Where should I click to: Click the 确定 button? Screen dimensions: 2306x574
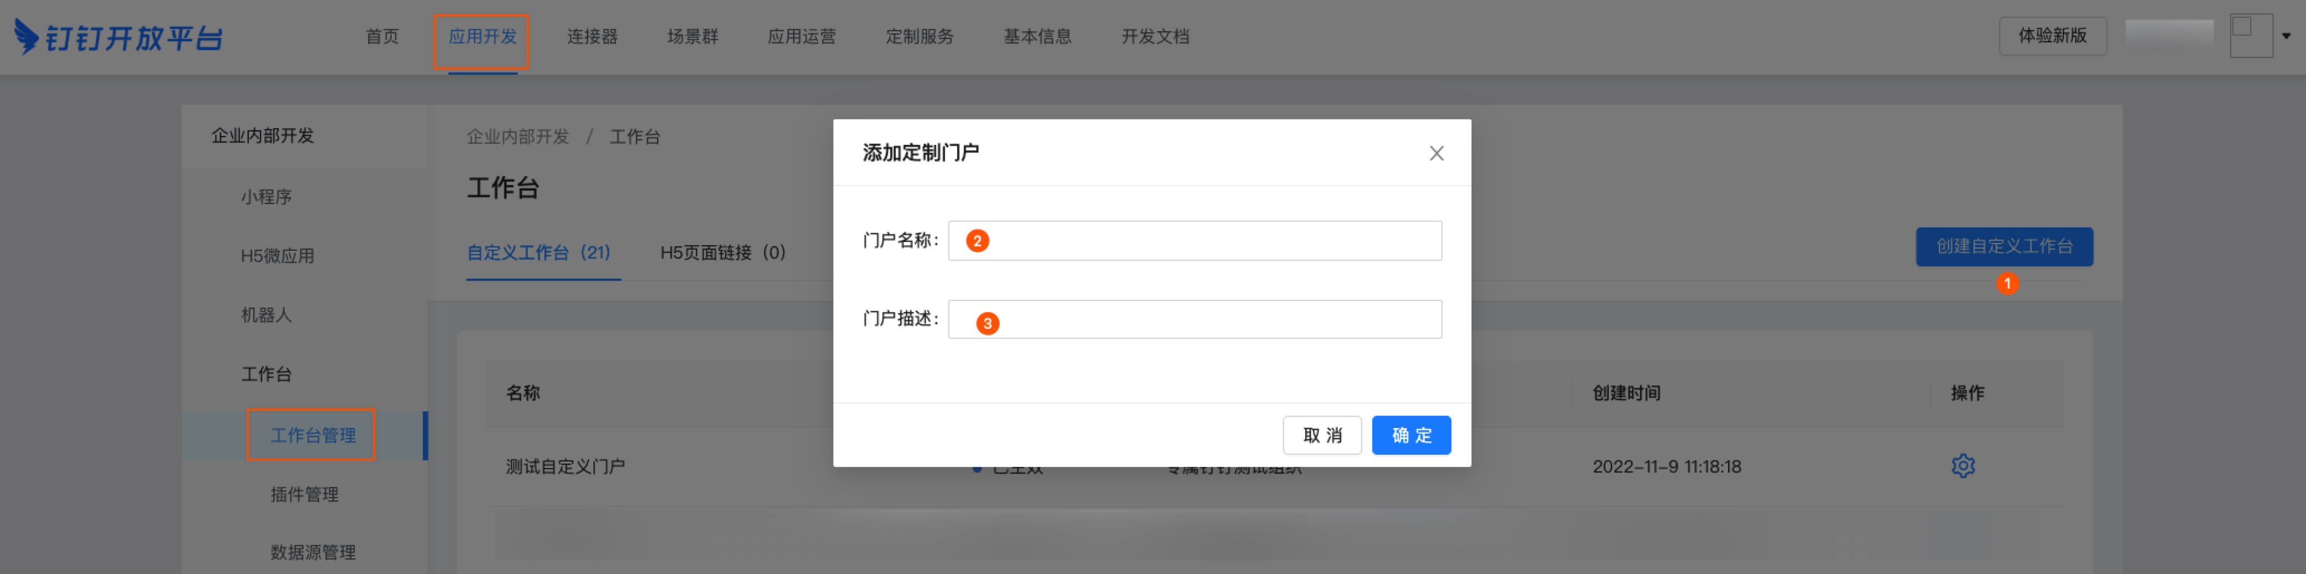1411,435
